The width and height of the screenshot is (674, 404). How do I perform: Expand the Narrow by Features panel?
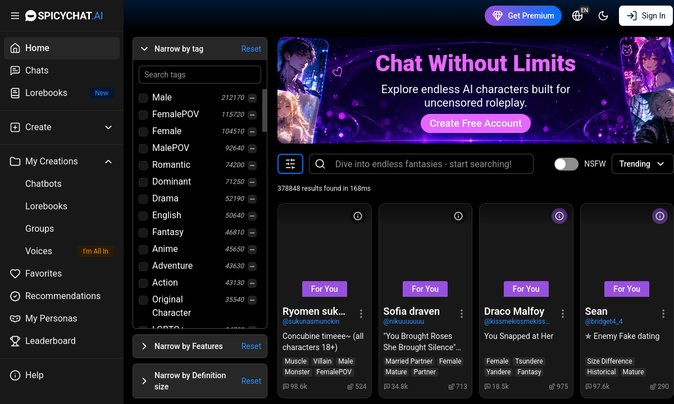coord(144,346)
